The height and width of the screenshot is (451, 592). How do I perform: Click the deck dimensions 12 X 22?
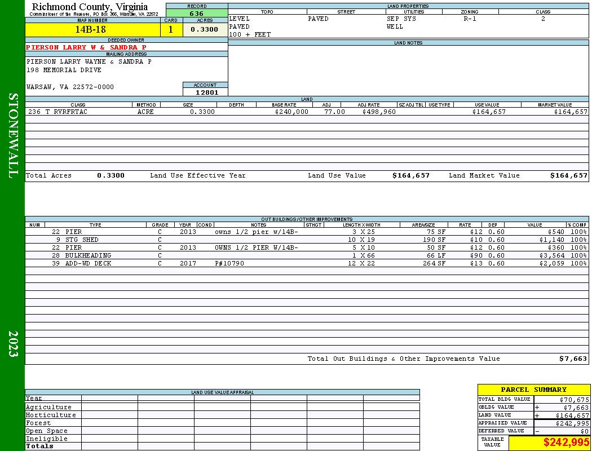click(x=361, y=263)
